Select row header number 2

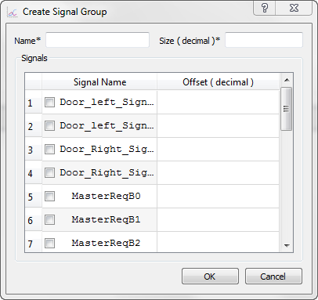tap(34, 125)
